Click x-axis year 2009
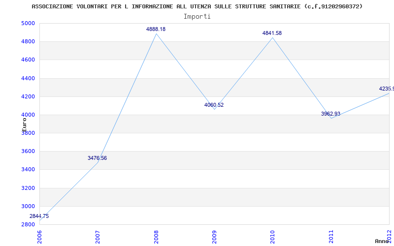394x246 pixels. click(214, 237)
